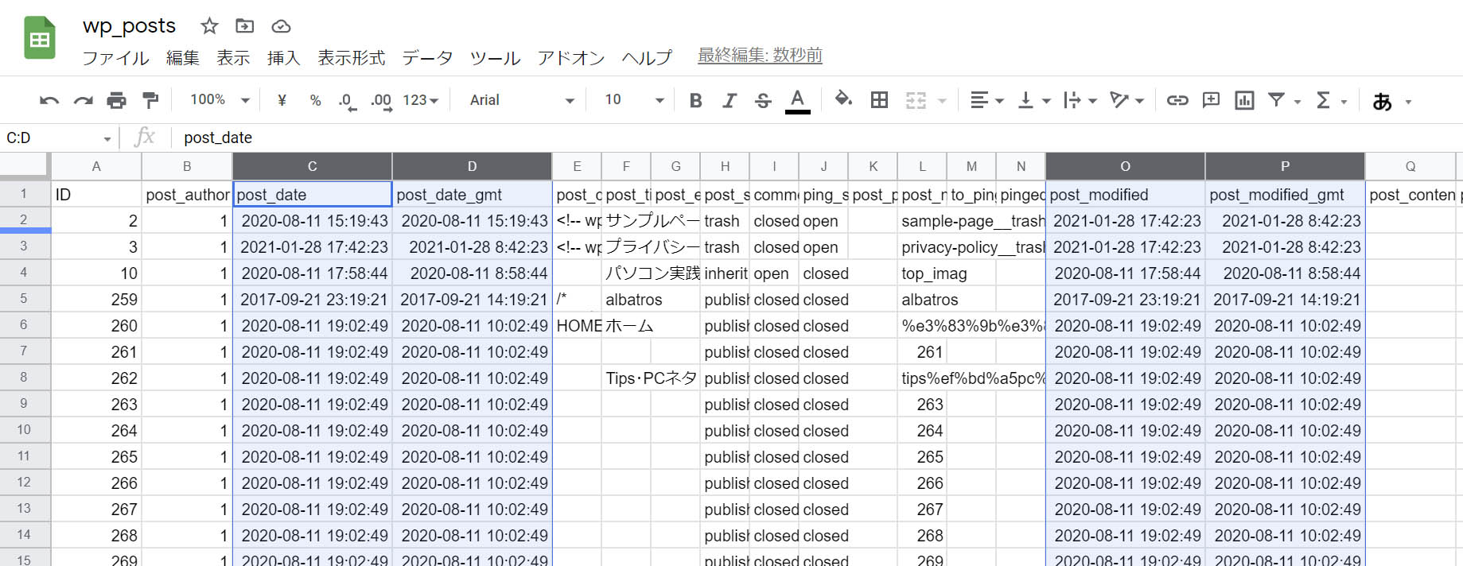
Task: Toggle strikethrough formatting
Action: [x=763, y=100]
